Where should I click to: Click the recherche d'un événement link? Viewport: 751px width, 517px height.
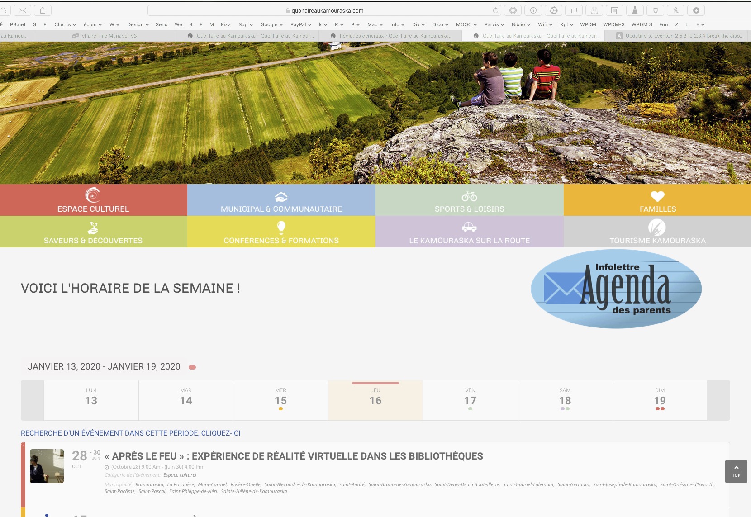tap(131, 433)
